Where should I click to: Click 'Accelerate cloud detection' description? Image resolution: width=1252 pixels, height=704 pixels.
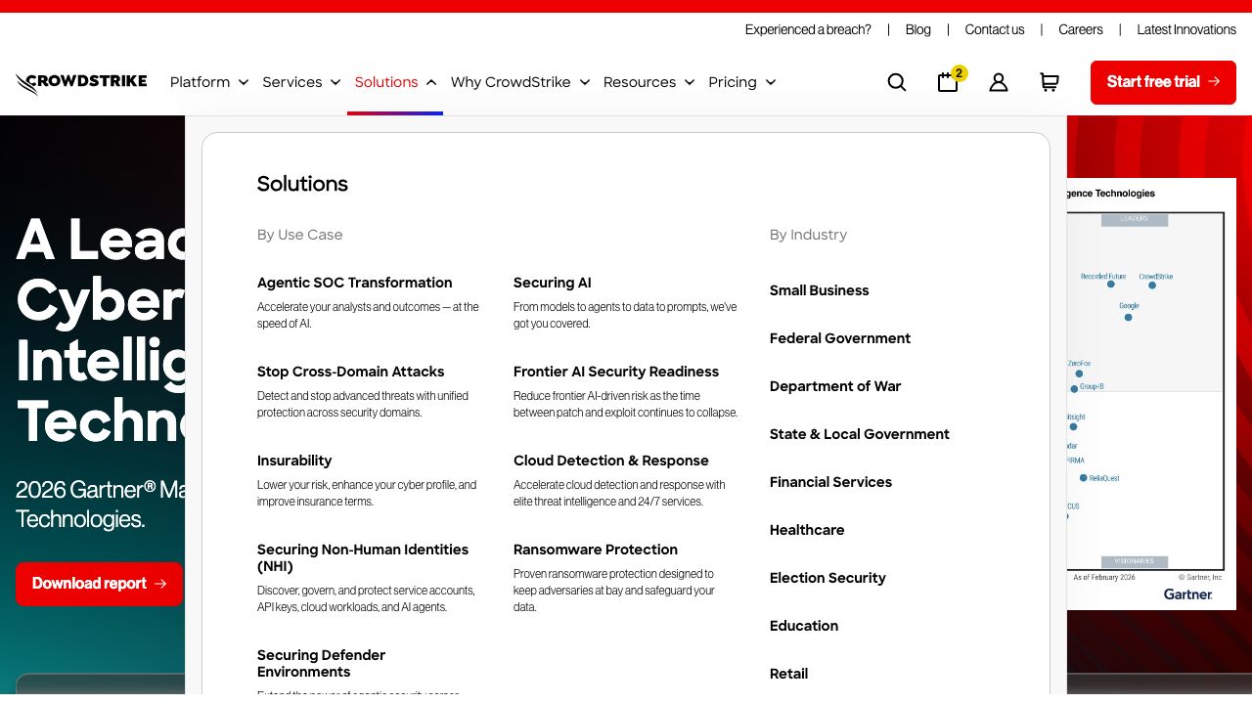[619, 493]
